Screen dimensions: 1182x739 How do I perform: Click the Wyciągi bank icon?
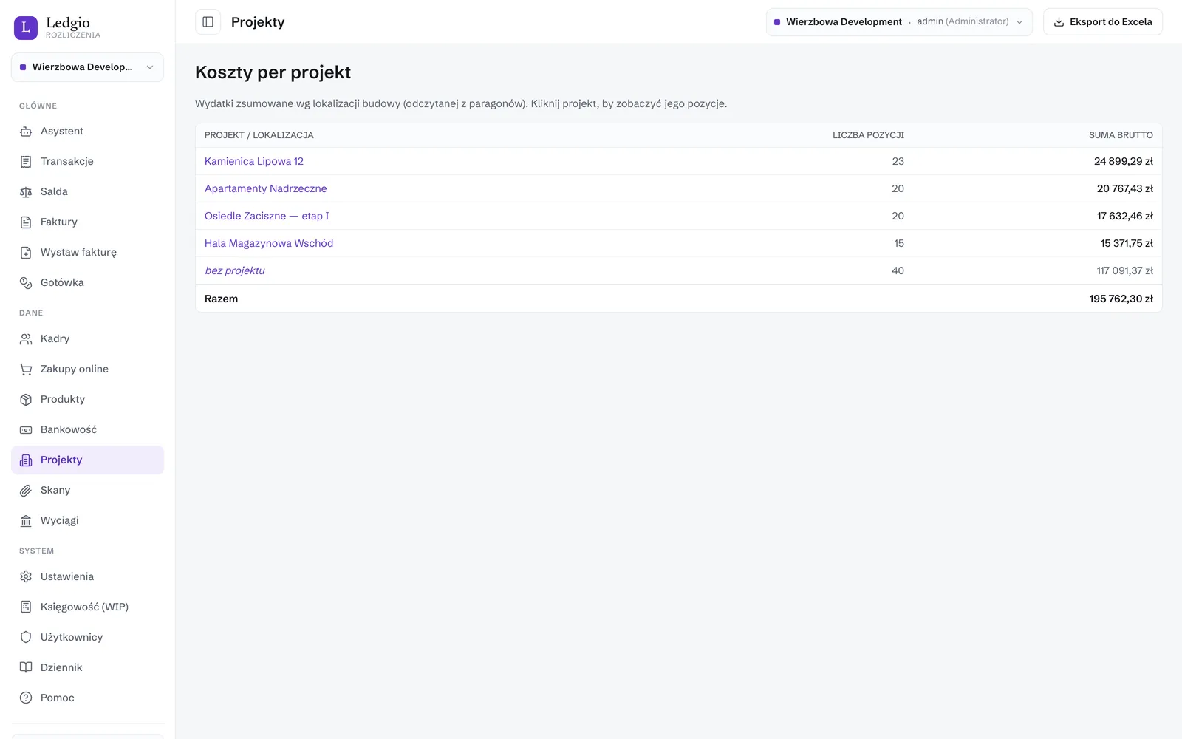tap(26, 521)
